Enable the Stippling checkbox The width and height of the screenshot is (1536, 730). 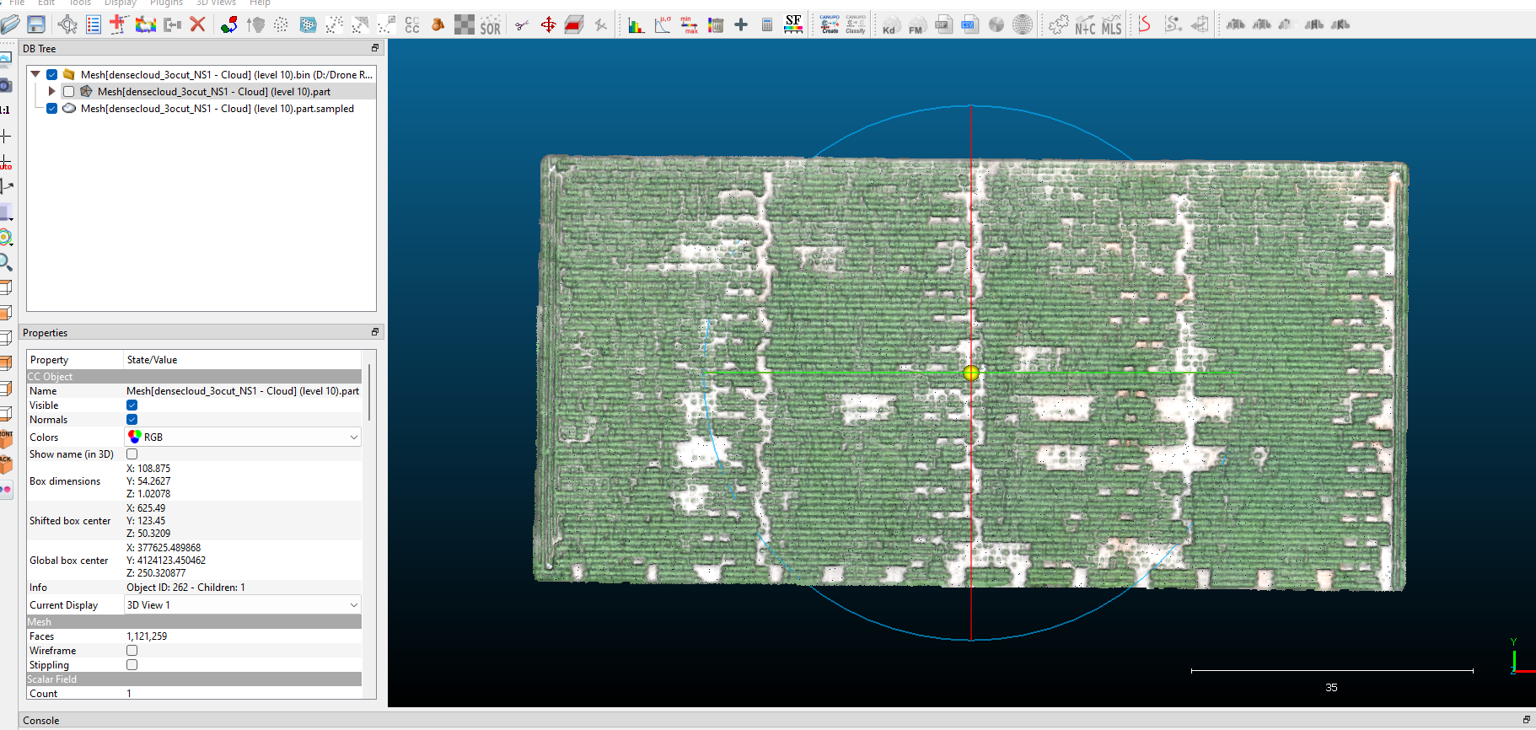click(x=132, y=665)
